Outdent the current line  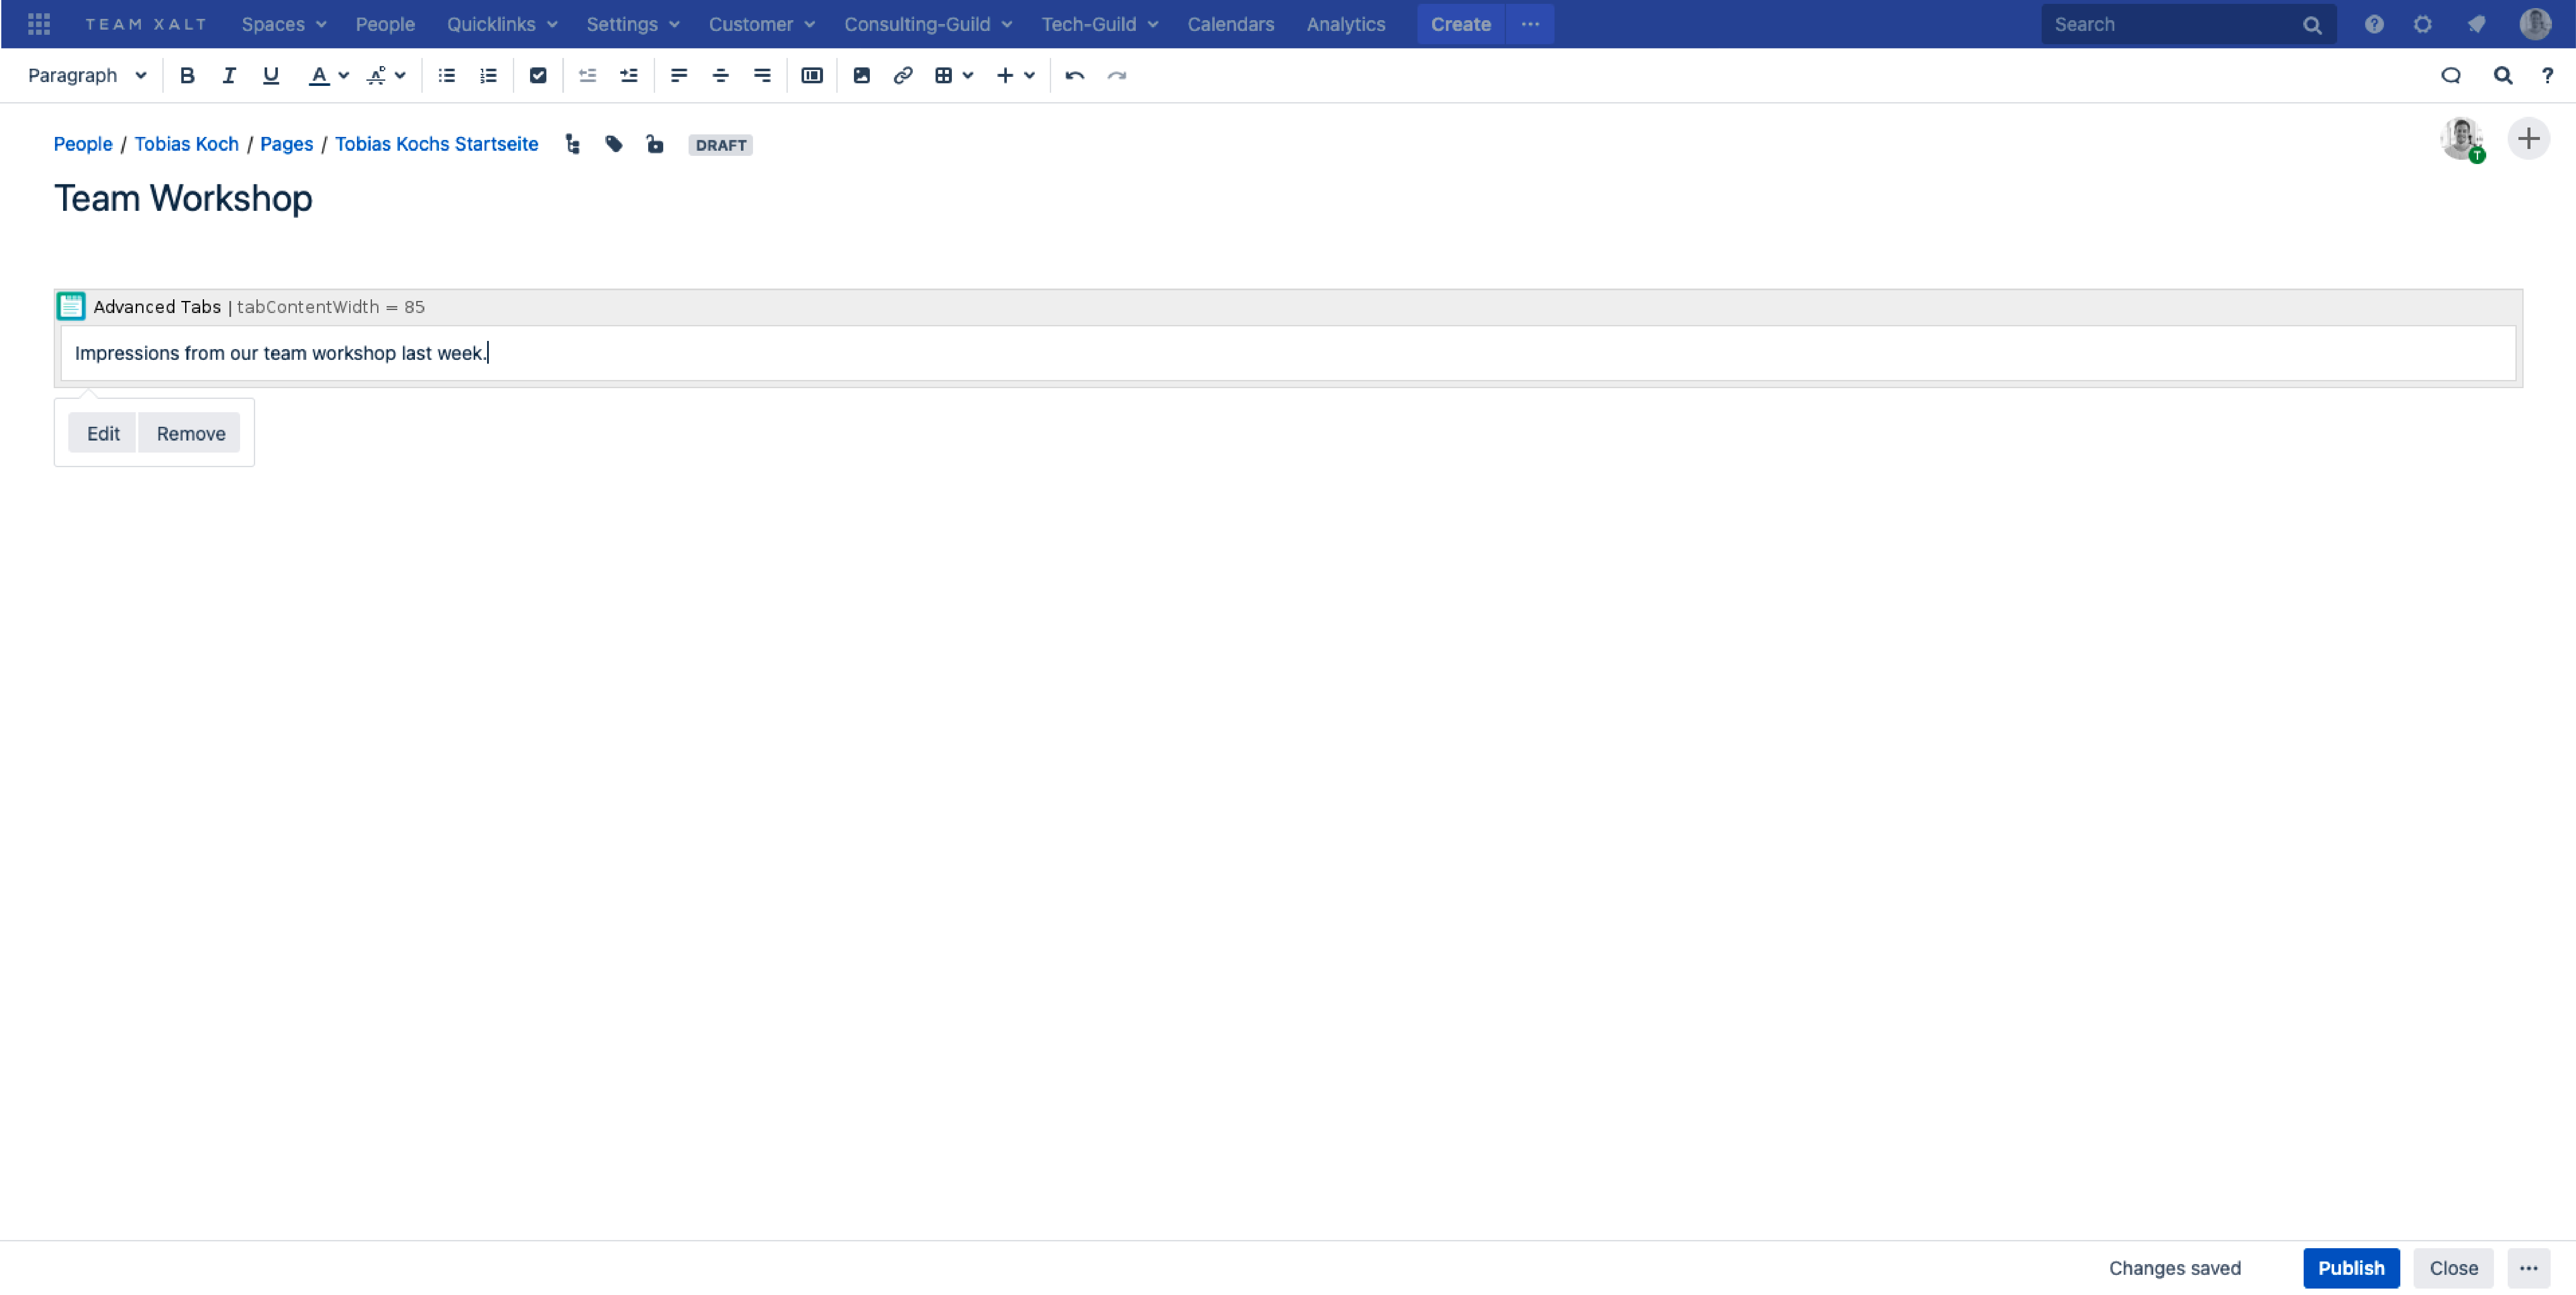pyautogui.click(x=587, y=75)
